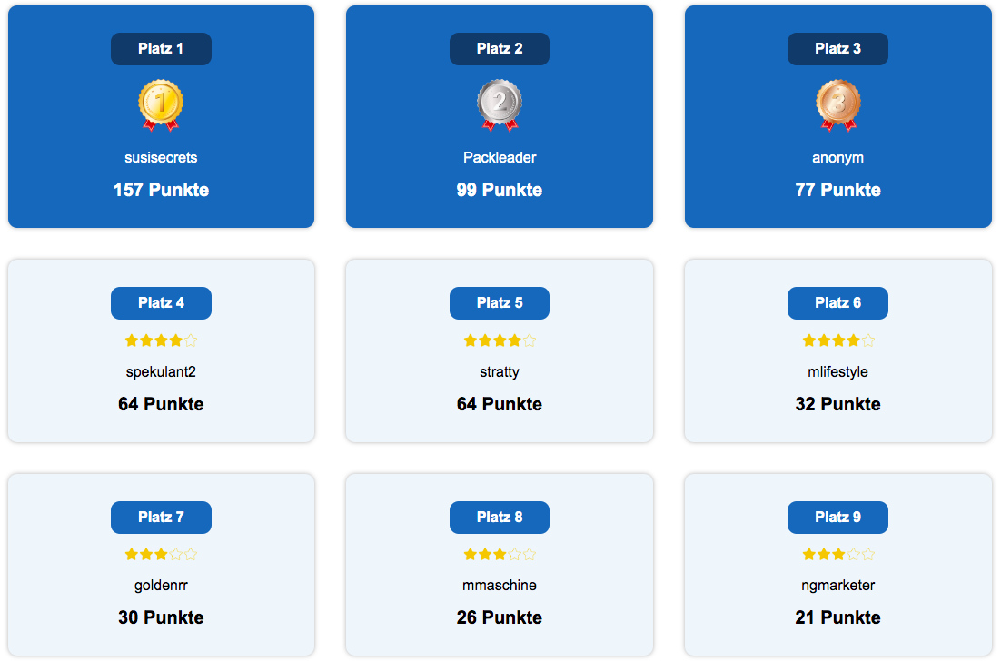Click the gold first-place medal icon
1001x661 pixels.
(161, 105)
